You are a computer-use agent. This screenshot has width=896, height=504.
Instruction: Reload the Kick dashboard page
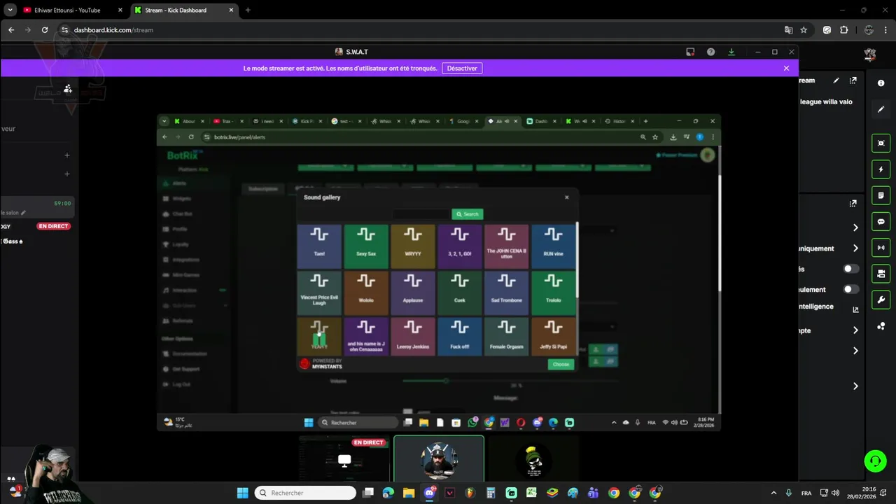[x=45, y=30]
